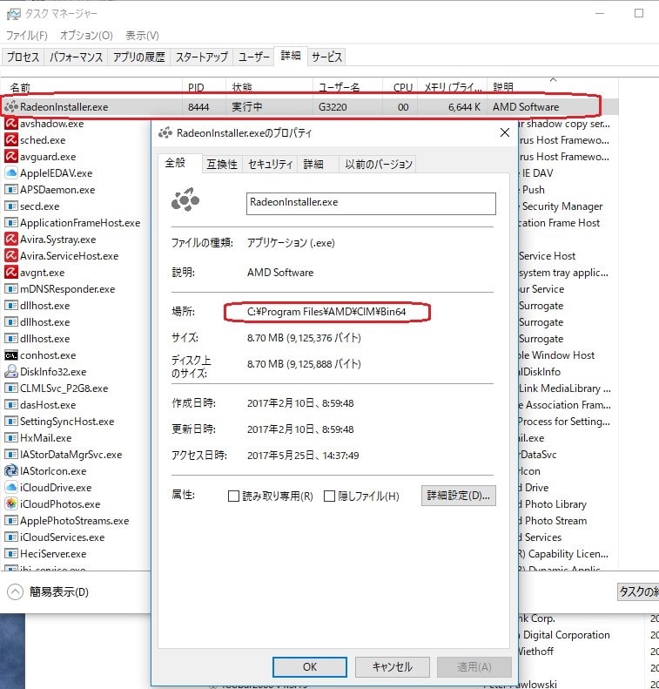Click the IAStorIcon.exe icon
Image resolution: width=659 pixels, height=689 pixels.
(x=11, y=471)
